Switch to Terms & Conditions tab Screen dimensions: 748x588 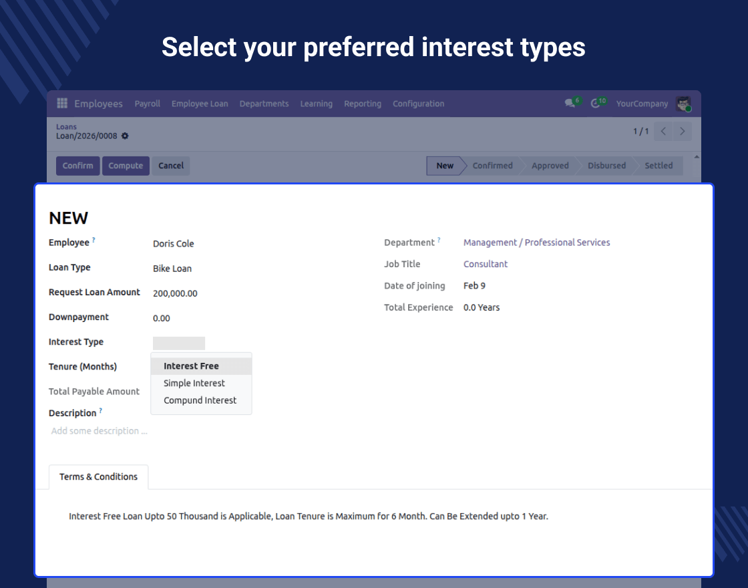pyautogui.click(x=98, y=477)
